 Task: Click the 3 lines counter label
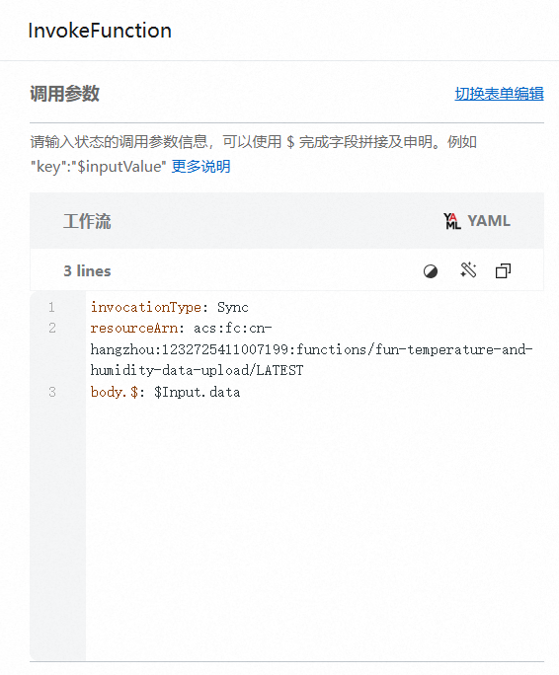pos(87,271)
